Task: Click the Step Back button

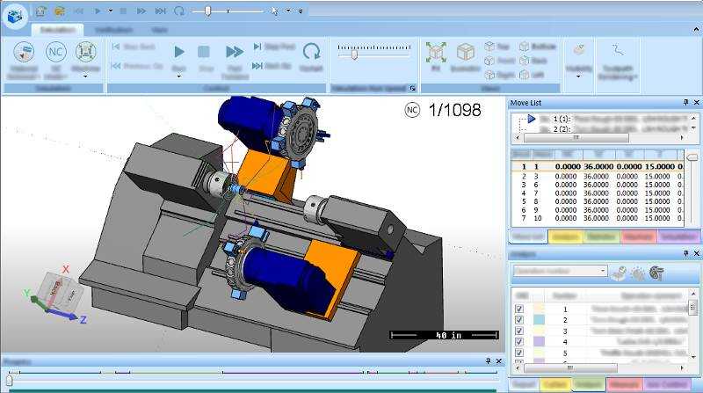Action: (141, 46)
